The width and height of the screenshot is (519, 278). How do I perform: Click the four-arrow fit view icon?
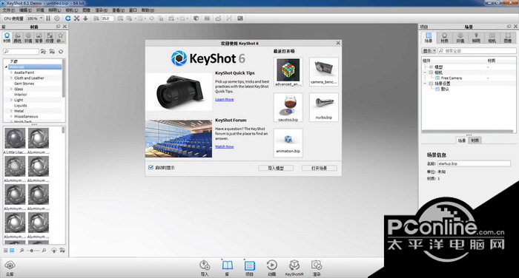[x=77, y=18]
